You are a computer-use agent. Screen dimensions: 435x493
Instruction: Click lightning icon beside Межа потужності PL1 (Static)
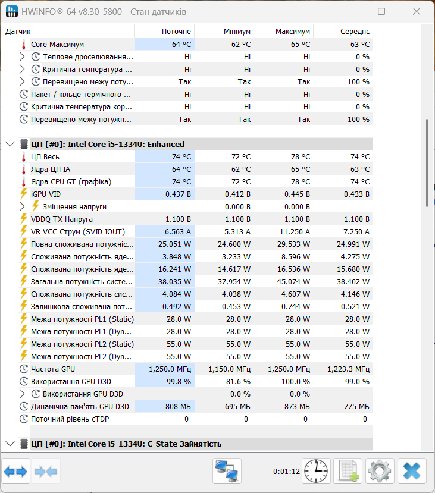pos(24,319)
